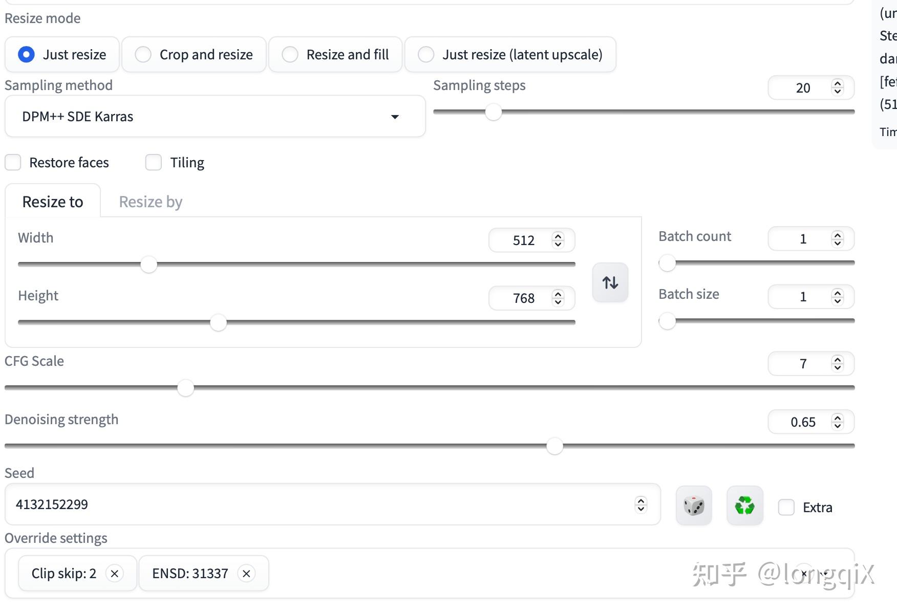Click the green recycle icon to reuse seed

coord(744,506)
